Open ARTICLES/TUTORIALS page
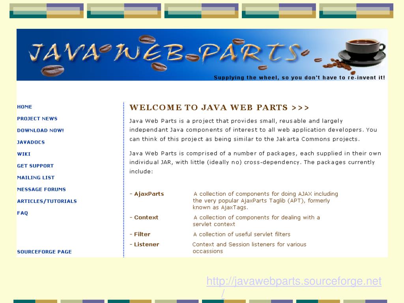 [x=47, y=201]
